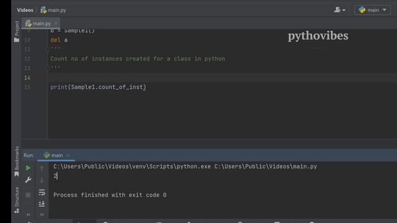Collapse docstring fold marker at line 11
397x223 pixels.
pyautogui.click(x=47, y=50)
